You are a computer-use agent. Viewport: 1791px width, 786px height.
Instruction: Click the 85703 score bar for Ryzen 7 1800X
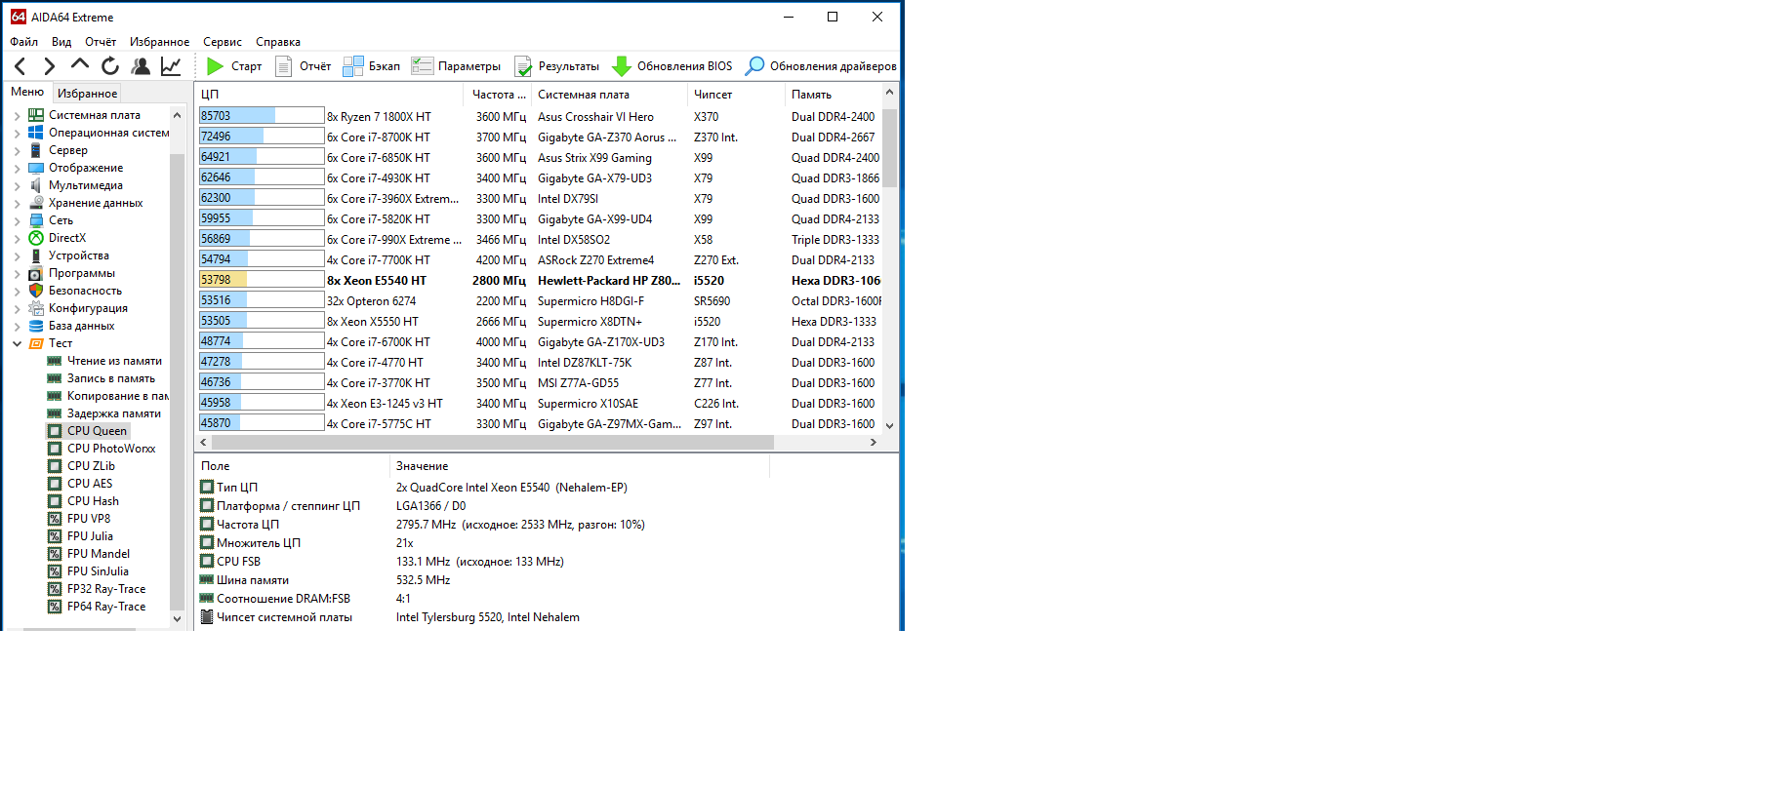[262, 116]
